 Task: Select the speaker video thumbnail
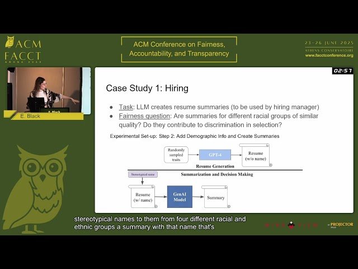(49, 90)
